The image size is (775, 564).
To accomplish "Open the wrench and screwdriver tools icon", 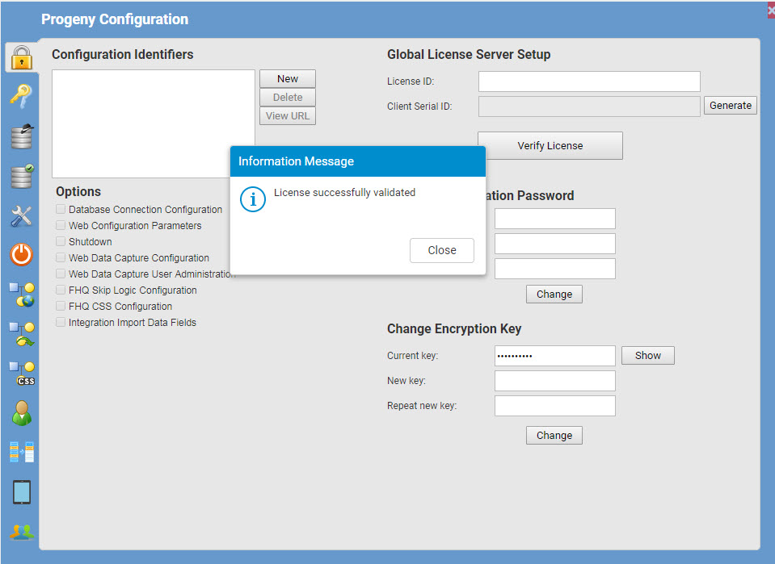I will click(21, 215).
